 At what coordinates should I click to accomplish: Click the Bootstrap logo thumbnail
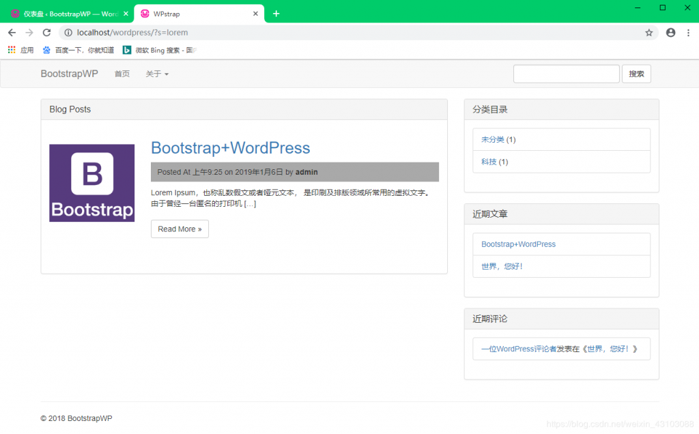coord(92,183)
